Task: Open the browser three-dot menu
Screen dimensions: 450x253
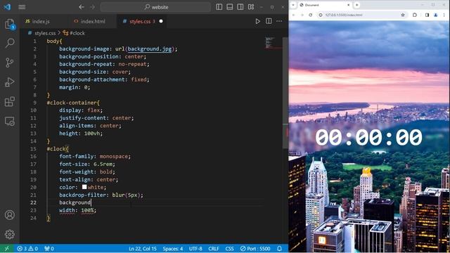Action: click(x=444, y=15)
